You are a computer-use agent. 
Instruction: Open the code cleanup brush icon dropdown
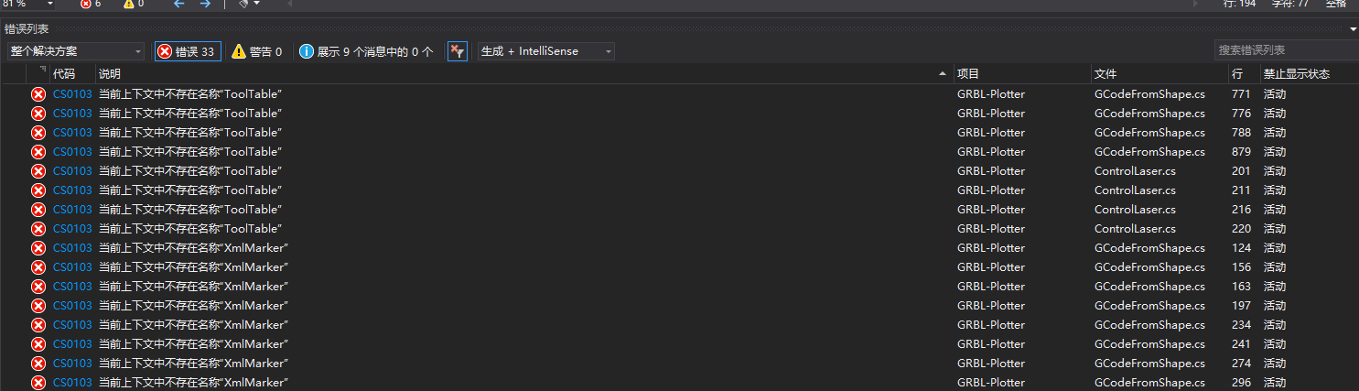(x=250, y=4)
